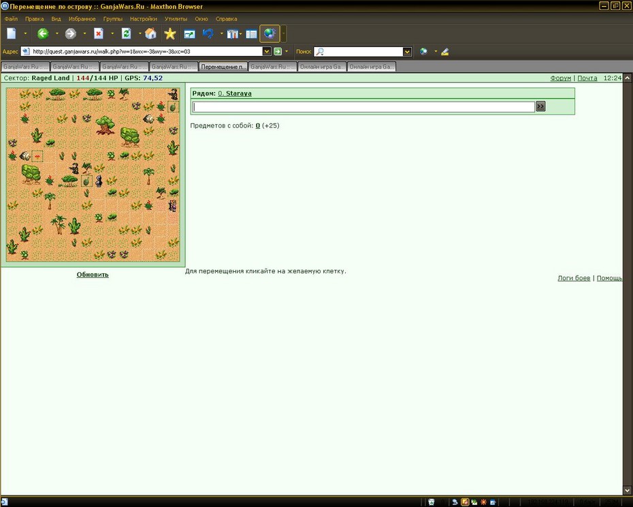
Task: Click the page icon in address bar
Action: [26, 51]
